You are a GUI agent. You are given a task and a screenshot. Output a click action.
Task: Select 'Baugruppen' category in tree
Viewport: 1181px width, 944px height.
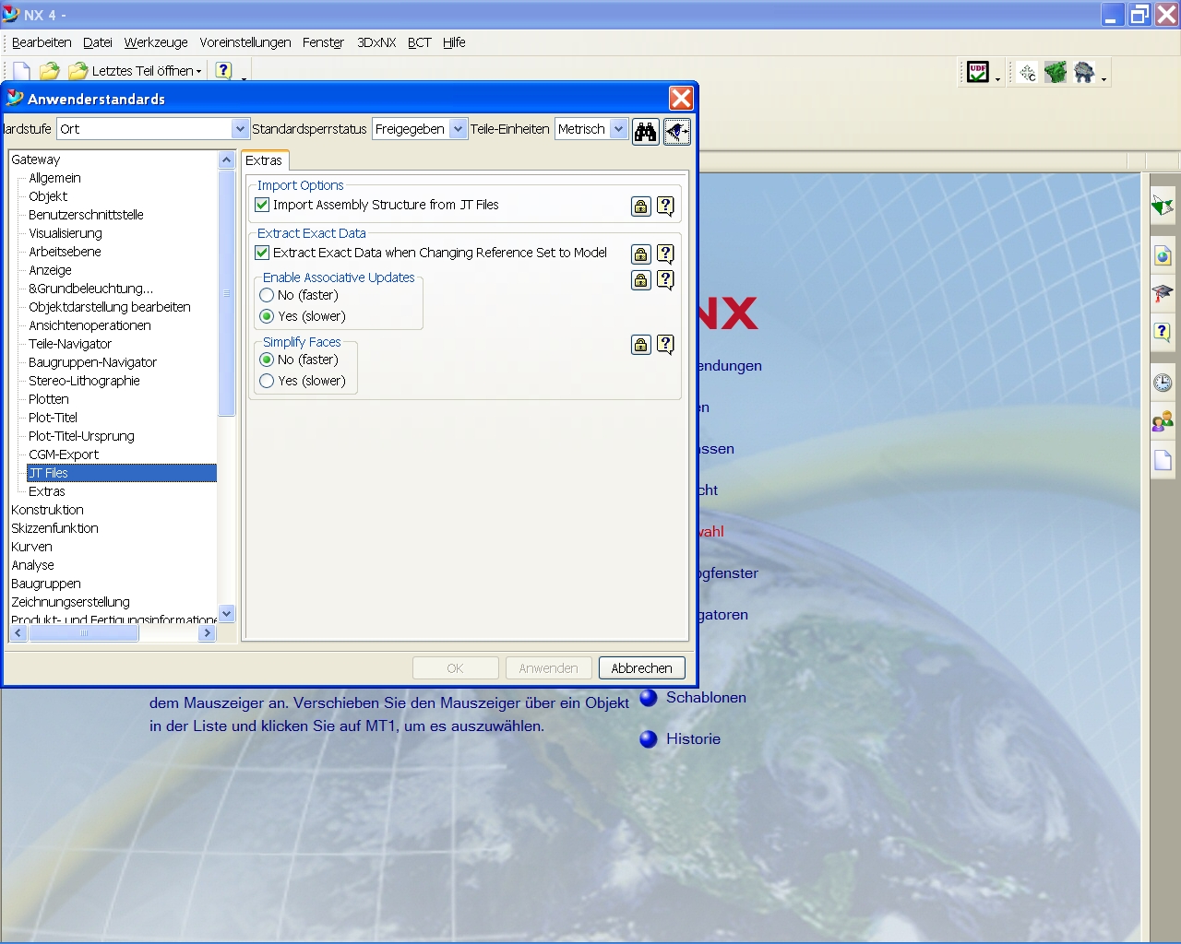pos(46,584)
